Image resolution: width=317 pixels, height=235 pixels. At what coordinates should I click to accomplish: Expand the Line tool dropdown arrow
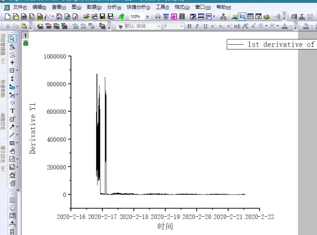pyautogui.click(x=17, y=135)
